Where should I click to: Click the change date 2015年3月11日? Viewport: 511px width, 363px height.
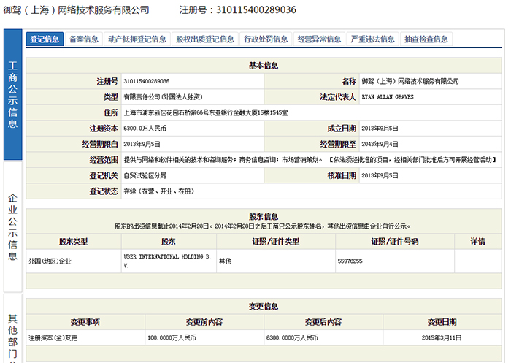443,338
